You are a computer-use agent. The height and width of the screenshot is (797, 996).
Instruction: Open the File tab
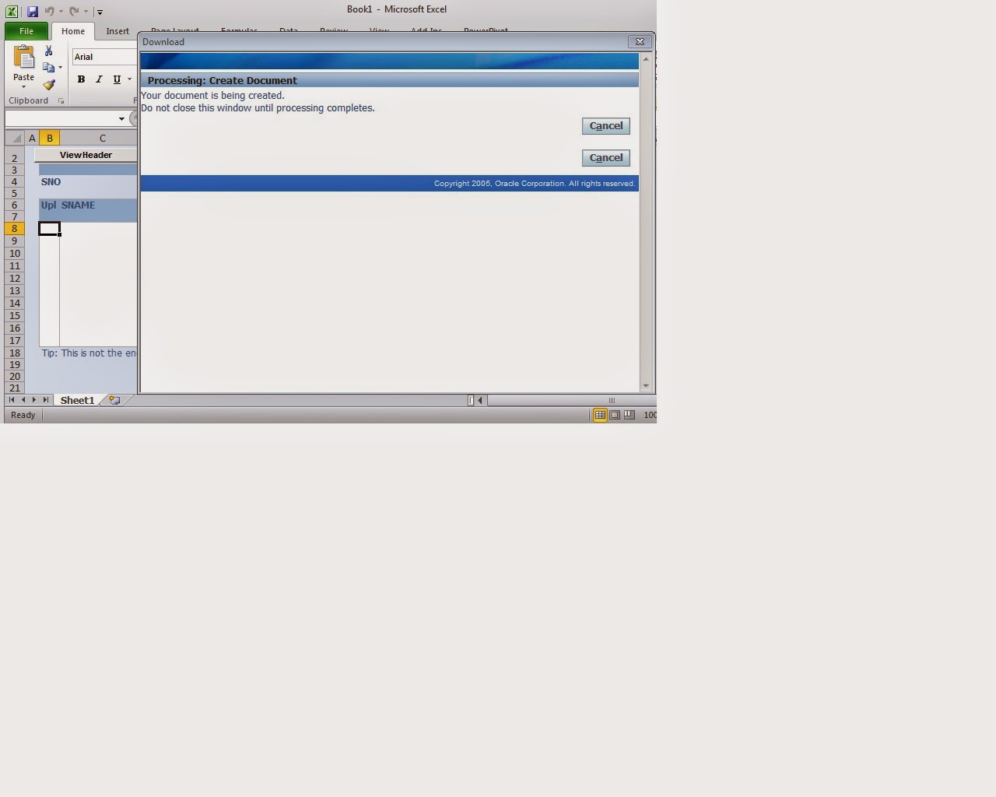pos(26,30)
